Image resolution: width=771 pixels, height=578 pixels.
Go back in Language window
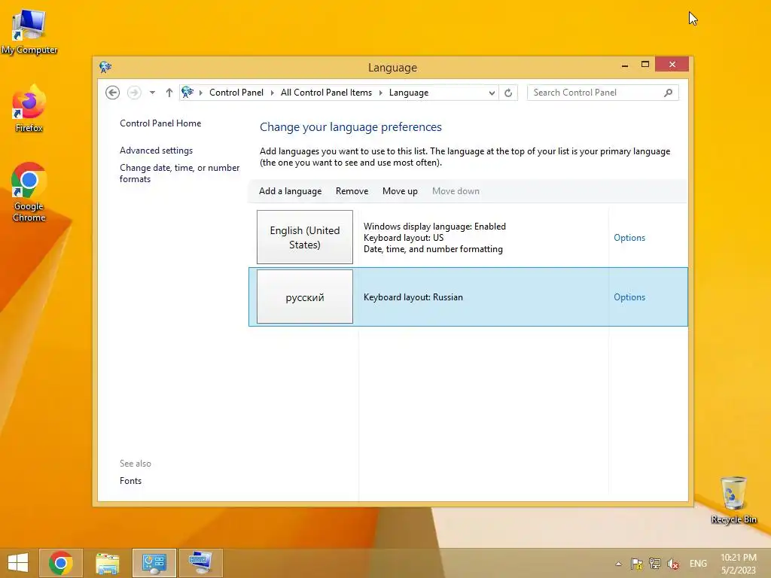[x=113, y=93]
